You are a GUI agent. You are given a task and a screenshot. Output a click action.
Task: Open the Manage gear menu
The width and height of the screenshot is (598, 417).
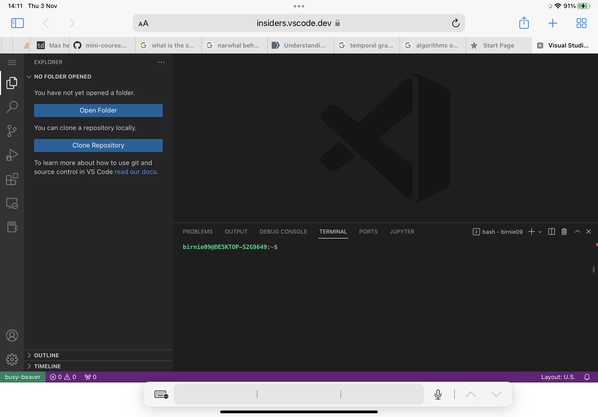pyautogui.click(x=12, y=359)
